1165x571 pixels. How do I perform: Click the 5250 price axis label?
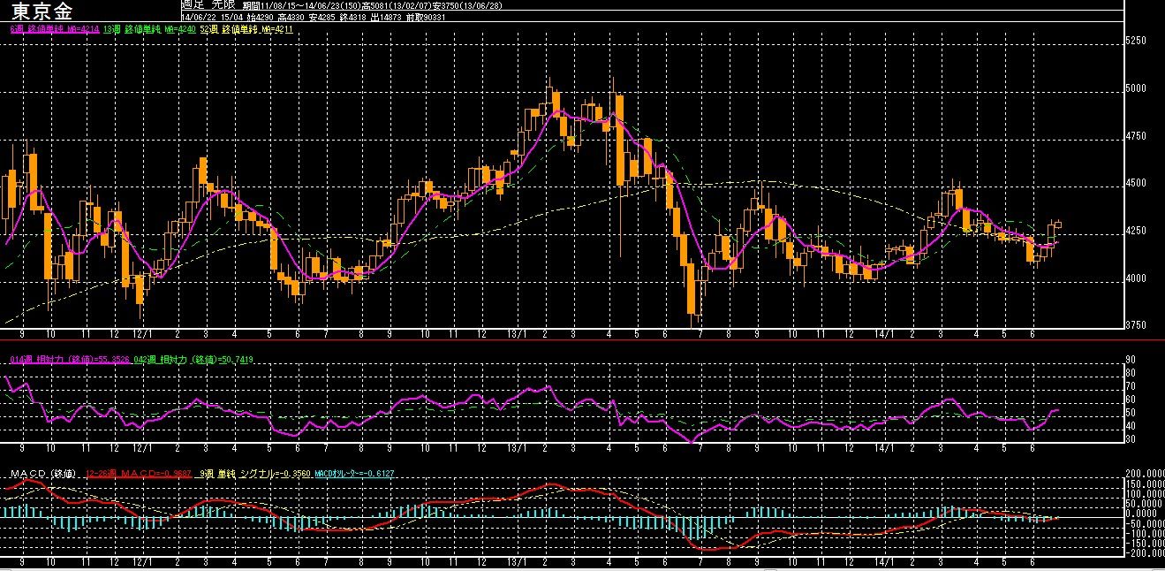(x=1136, y=41)
